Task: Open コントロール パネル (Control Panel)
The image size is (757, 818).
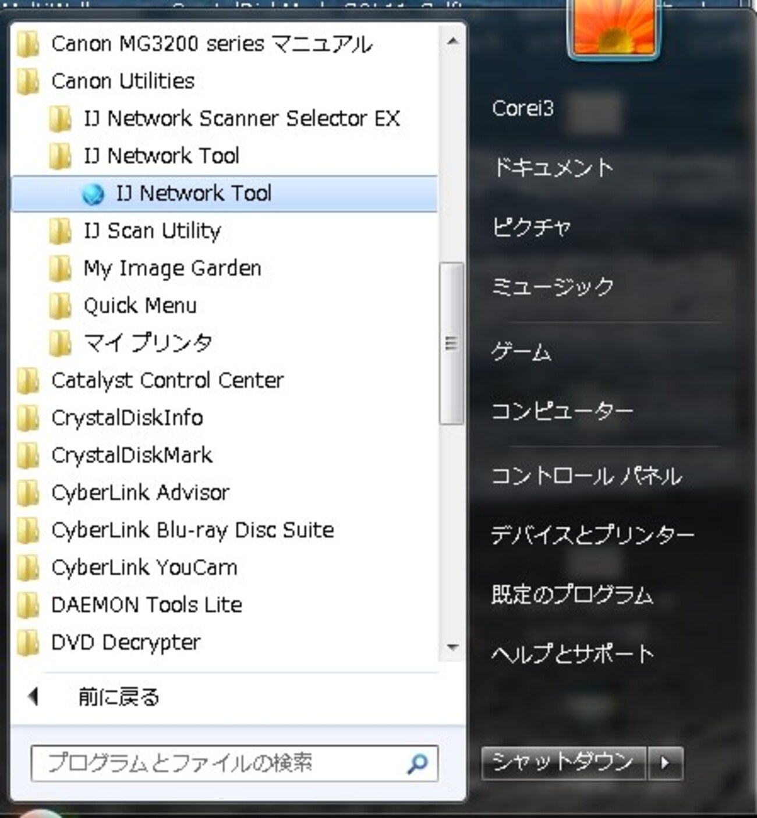Action: pos(587,477)
